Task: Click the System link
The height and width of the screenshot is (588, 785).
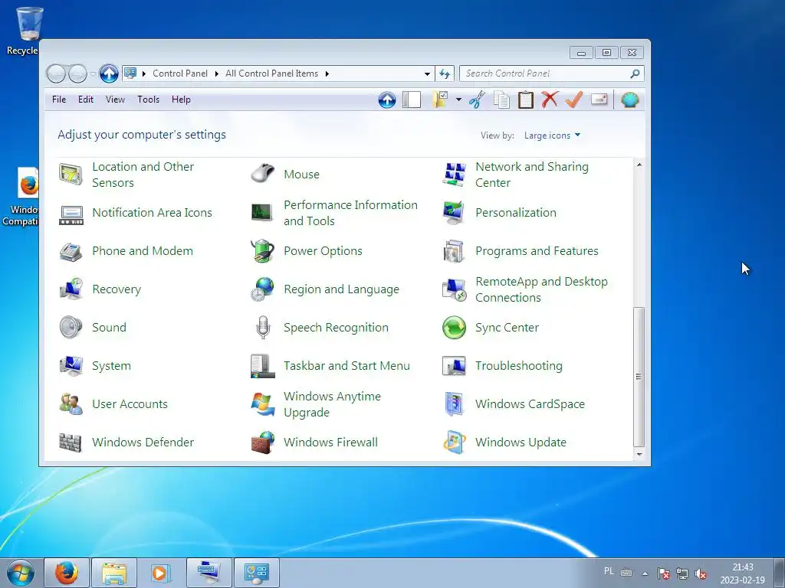Action: (x=111, y=366)
